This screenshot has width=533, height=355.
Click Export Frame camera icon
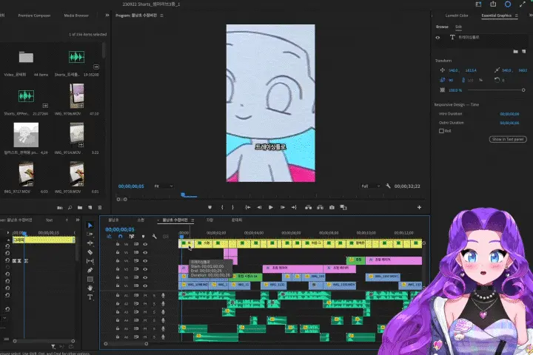(x=332, y=207)
